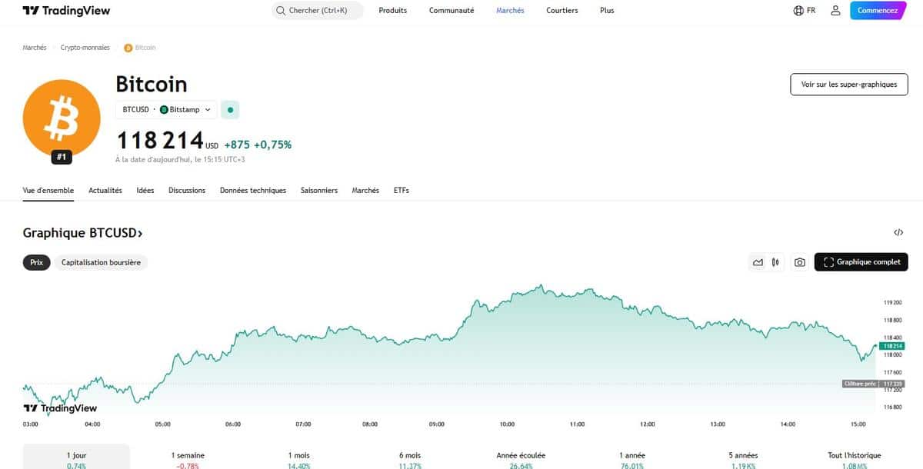
Task: Open the Produits menu
Action: pyautogui.click(x=393, y=11)
